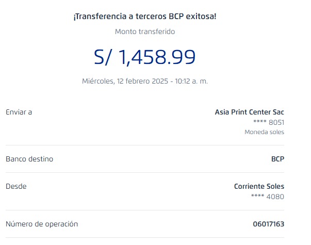
Task: Click the "Moneda soles" text
Action: pyautogui.click(x=264, y=132)
